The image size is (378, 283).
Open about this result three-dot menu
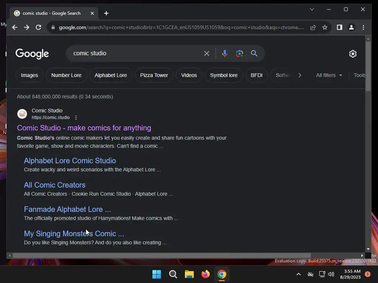(76, 118)
